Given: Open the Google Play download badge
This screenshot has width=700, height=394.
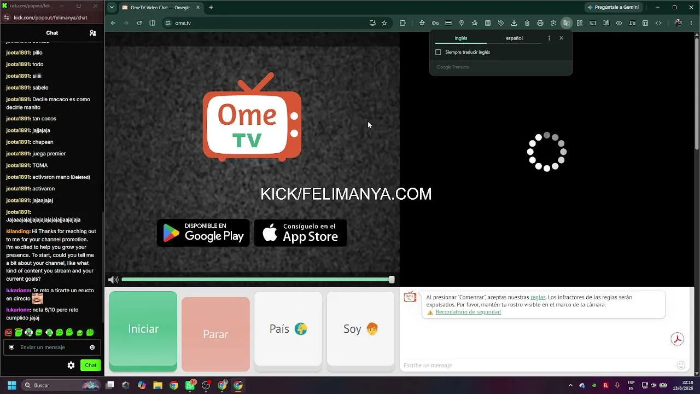Looking at the screenshot, I should tap(203, 233).
